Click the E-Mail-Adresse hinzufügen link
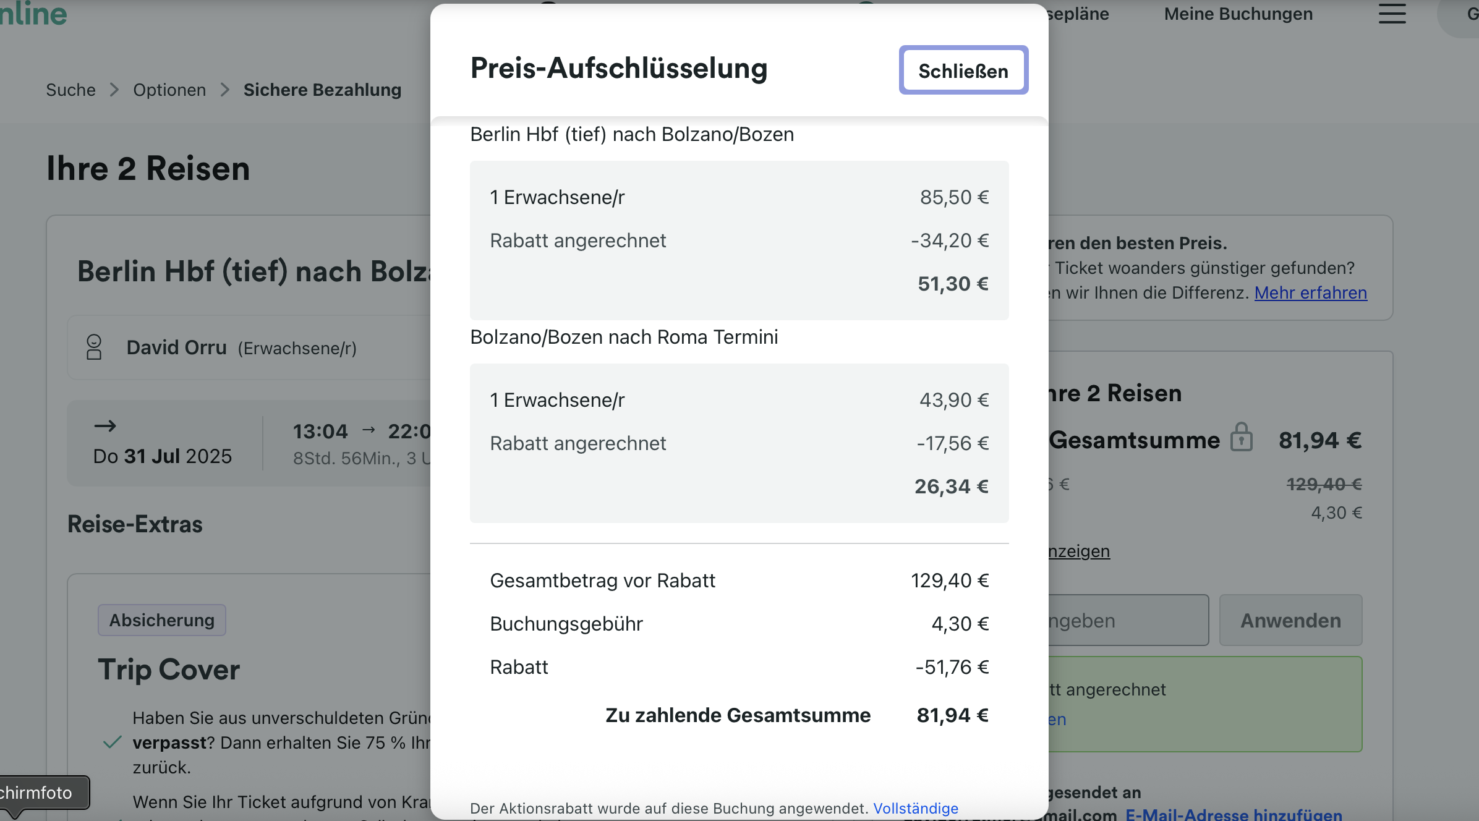The height and width of the screenshot is (821, 1479). pos(1234,815)
